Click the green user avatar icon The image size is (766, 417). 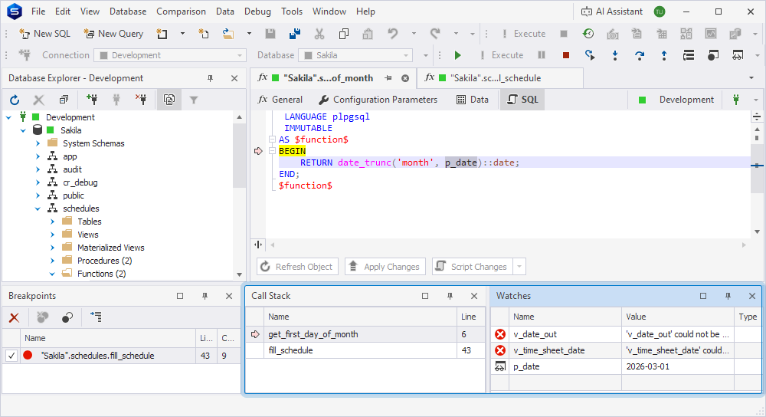[x=660, y=11]
